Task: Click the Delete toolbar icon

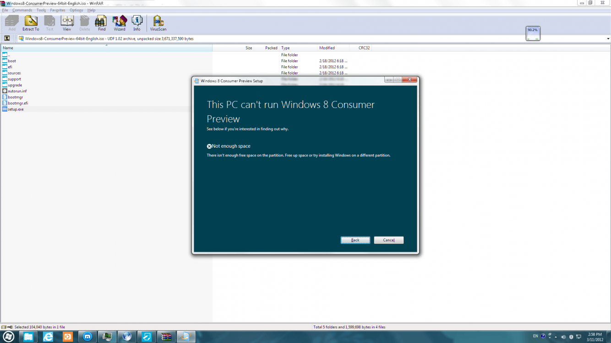Action: pyautogui.click(x=85, y=23)
